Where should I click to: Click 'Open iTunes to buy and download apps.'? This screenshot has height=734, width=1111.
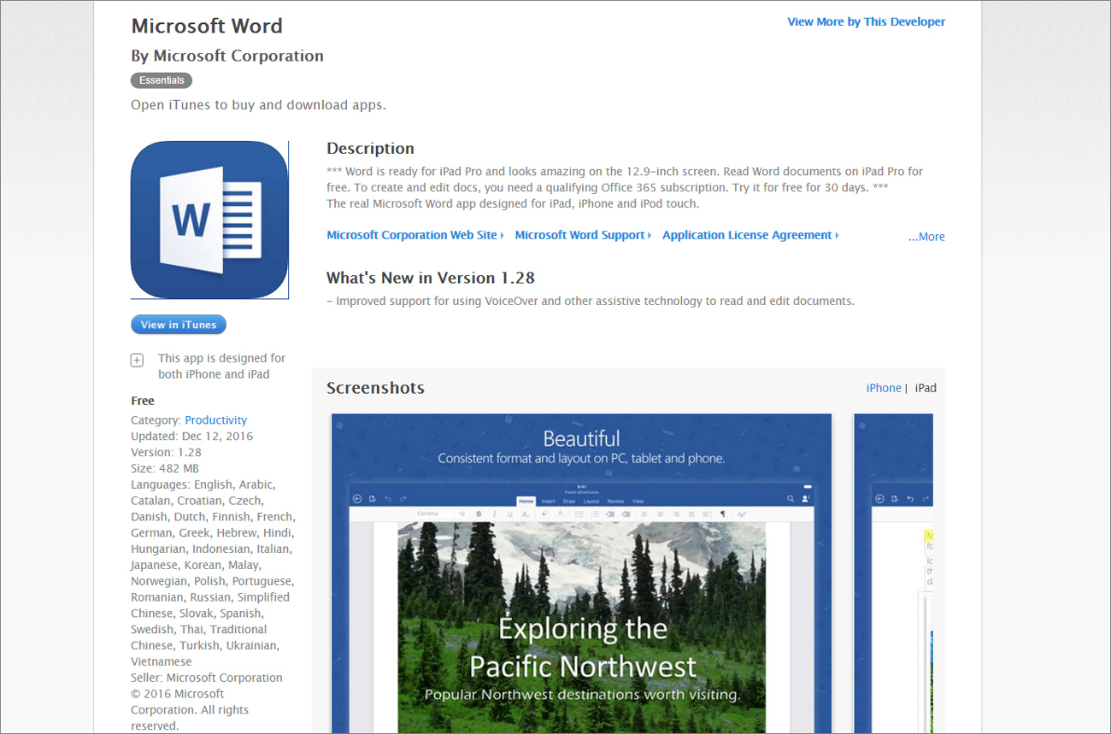(x=258, y=105)
